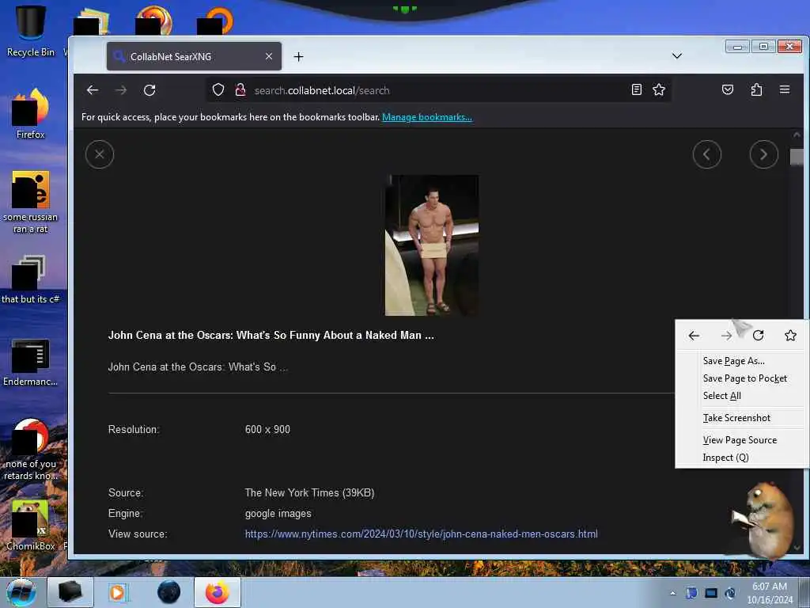This screenshot has width=810, height=608.
Task: Bookmark this page with address bar star
Action: tap(659, 90)
